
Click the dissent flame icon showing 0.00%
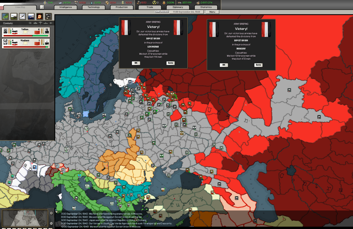(164, 2)
